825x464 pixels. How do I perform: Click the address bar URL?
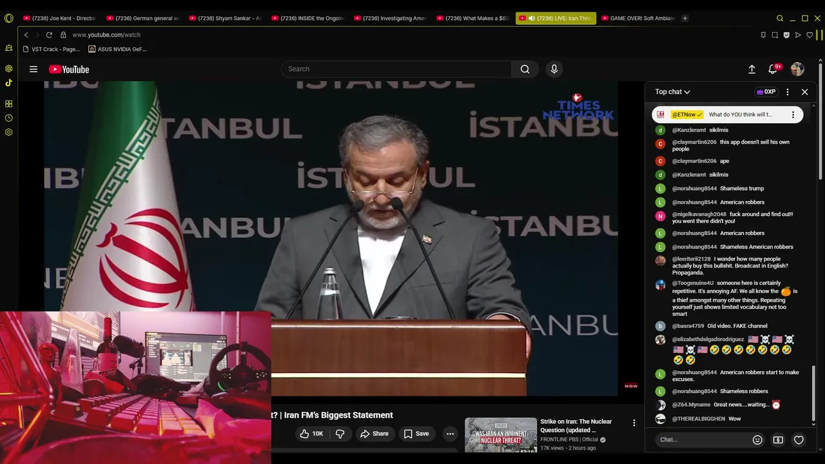[106, 35]
